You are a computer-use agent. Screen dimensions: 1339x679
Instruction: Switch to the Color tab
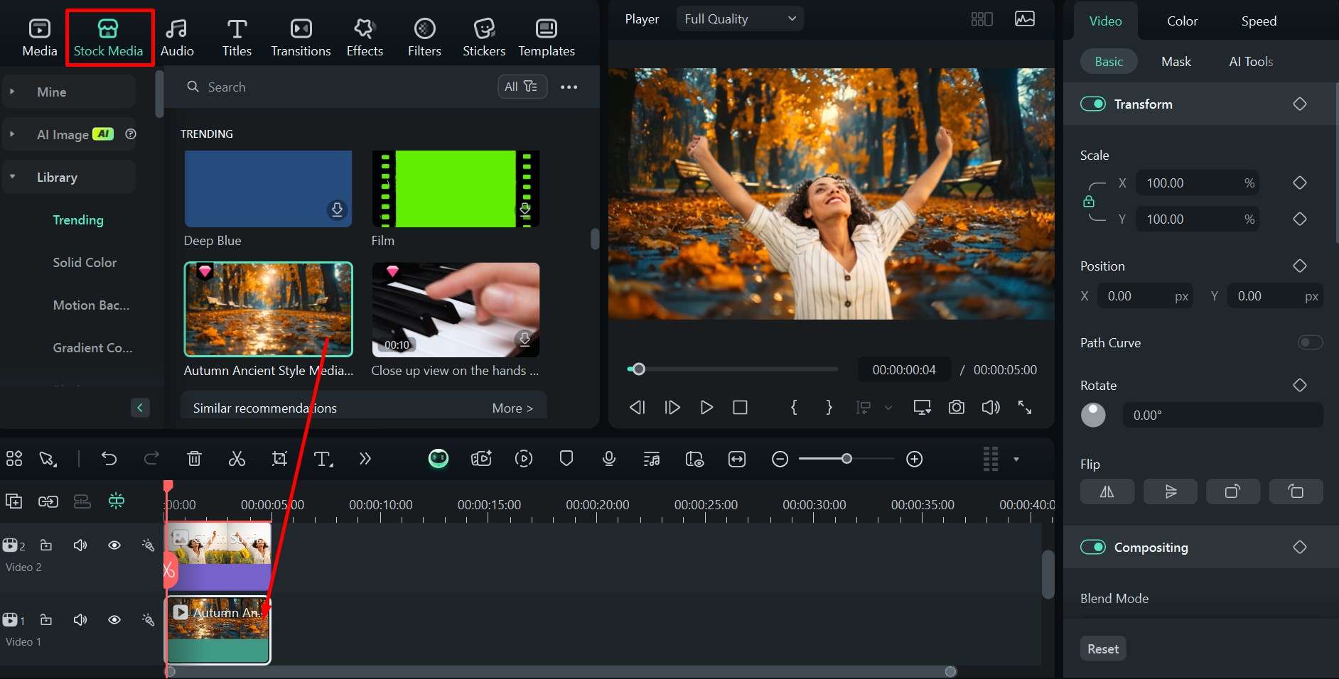(x=1182, y=21)
